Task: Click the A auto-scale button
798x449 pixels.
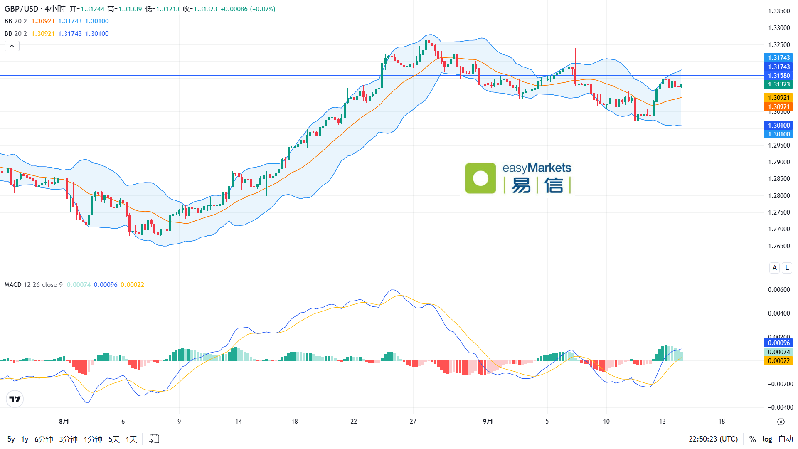Action: 775,268
